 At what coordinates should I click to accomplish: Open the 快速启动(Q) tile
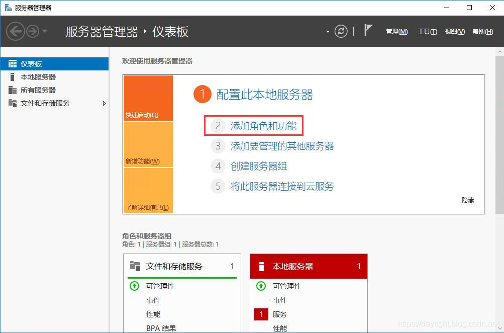pos(148,98)
